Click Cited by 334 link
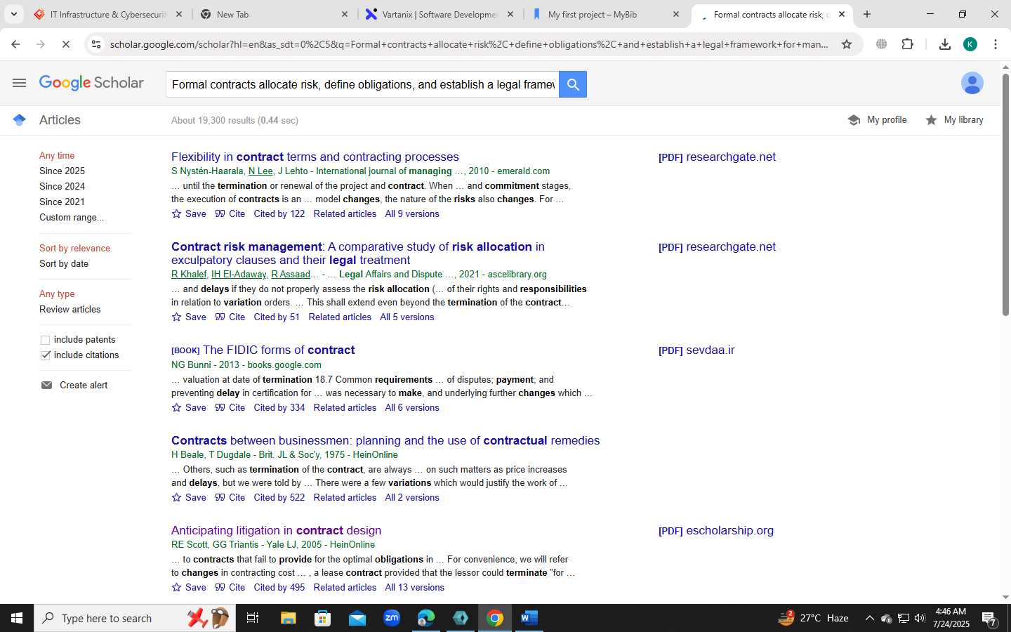This screenshot has width=1011, height=632. [x=279, y=407]
